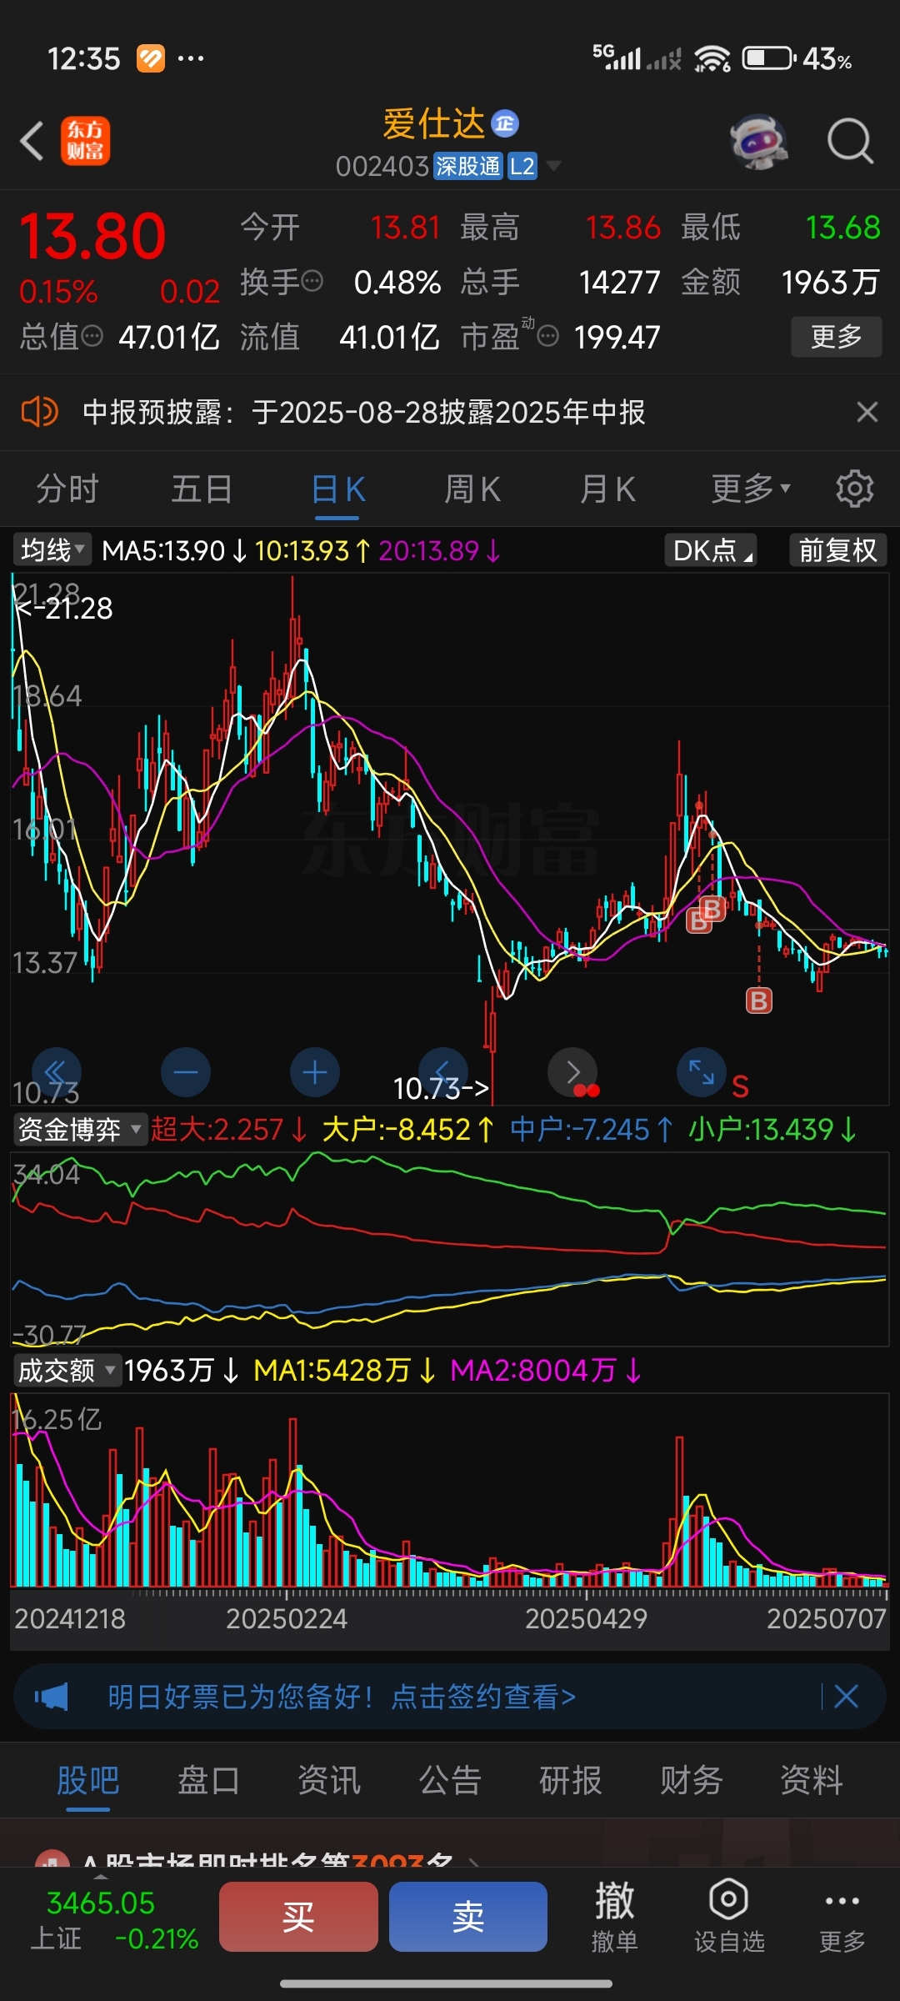Switch 前复权 adjustment mode
This screenshot has height=2001, width=900.
pos(837,550)
